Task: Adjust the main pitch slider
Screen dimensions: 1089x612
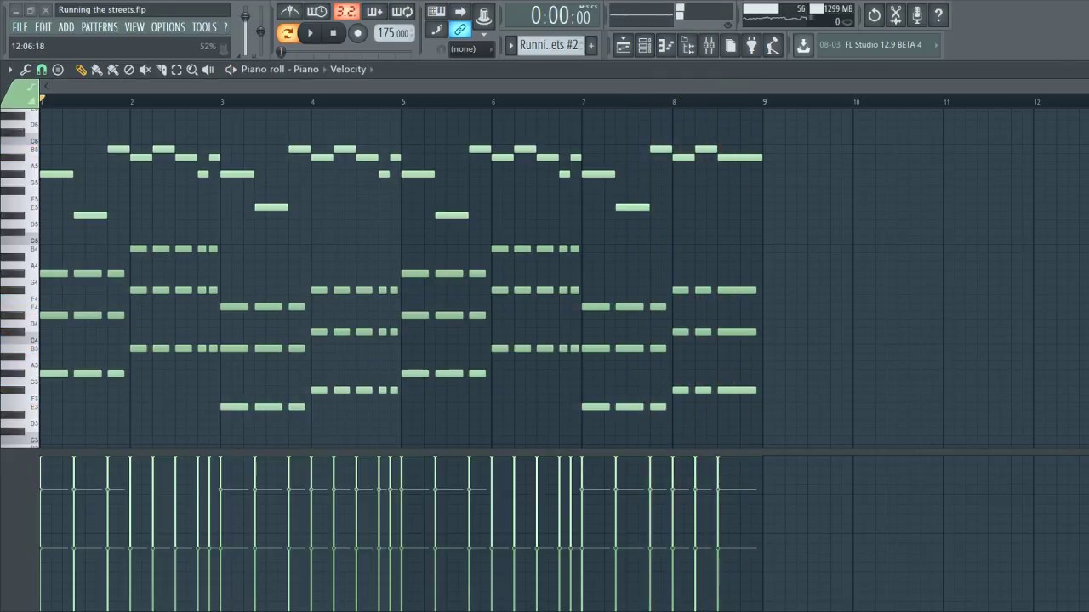Action: (260, 30)
